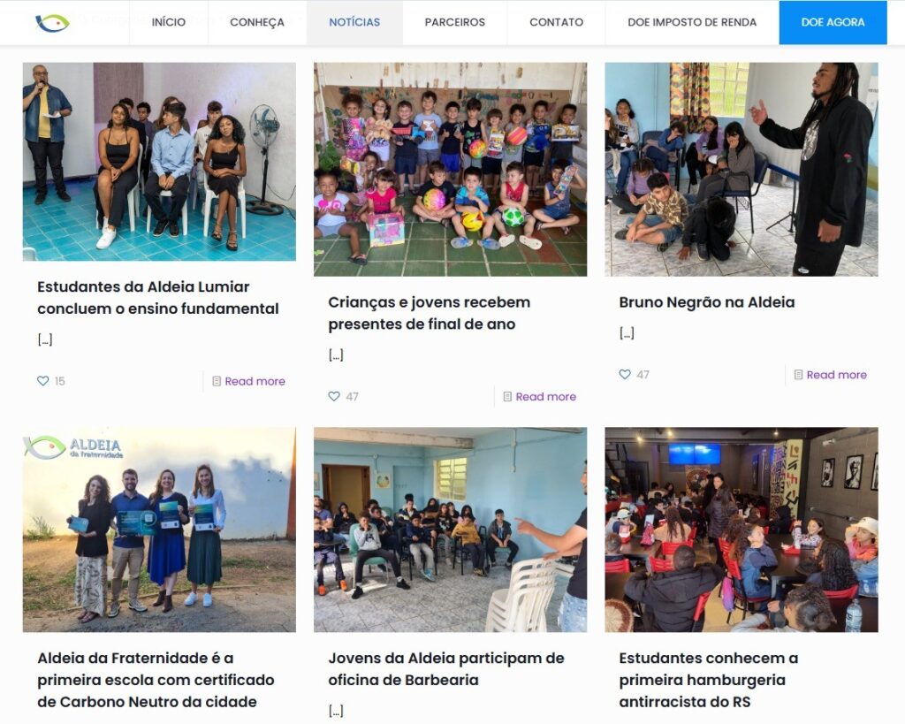Open the Barbearia workshop photo

pyautogui.click(x=450, y=530)
